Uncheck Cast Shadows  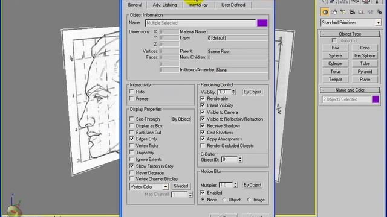(203, 133)
